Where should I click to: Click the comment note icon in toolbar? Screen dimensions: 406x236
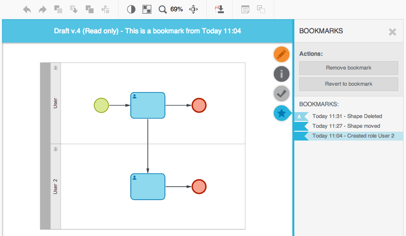245,9
